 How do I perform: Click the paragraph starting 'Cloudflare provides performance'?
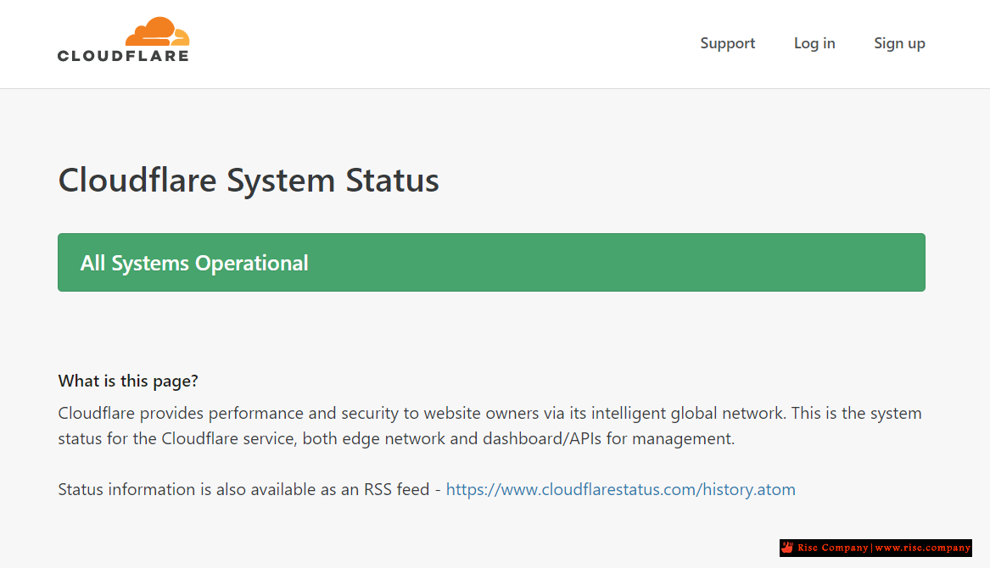[490, 426]
